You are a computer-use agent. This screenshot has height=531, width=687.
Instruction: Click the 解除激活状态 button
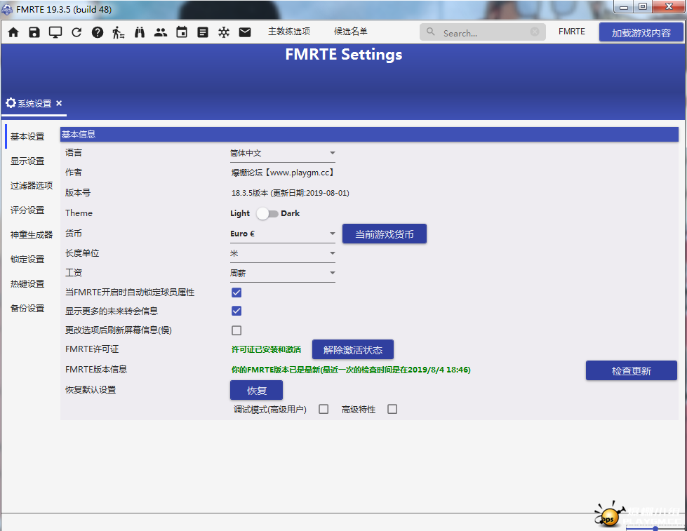pos(353,349)
